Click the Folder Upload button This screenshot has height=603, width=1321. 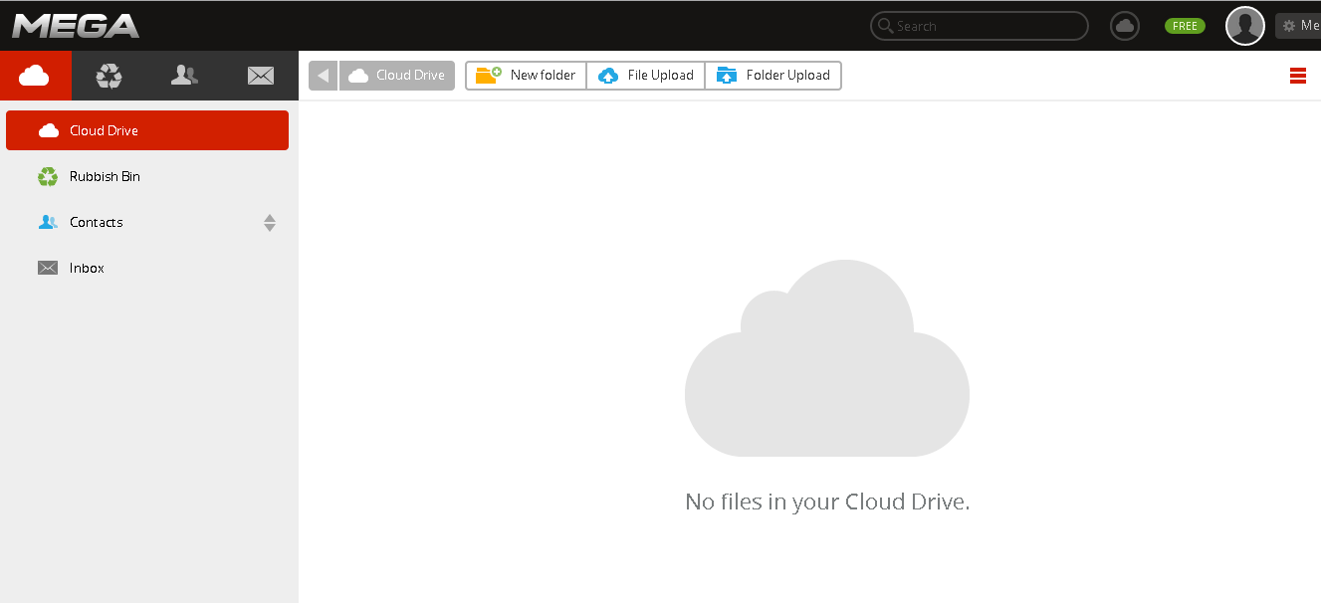[773, 75]
